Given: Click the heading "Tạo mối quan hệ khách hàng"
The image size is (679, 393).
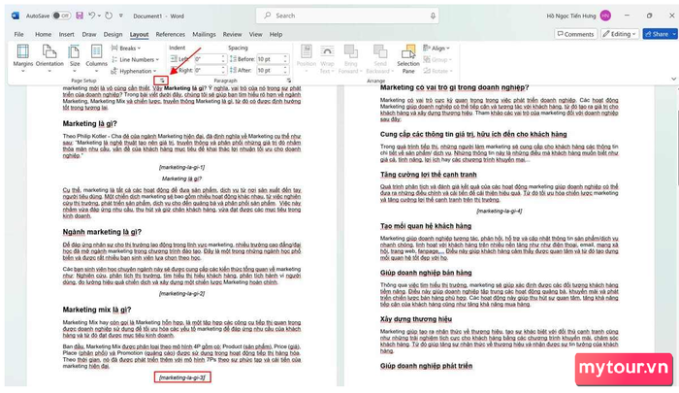Looking at the screenshot, I should 426,226.
